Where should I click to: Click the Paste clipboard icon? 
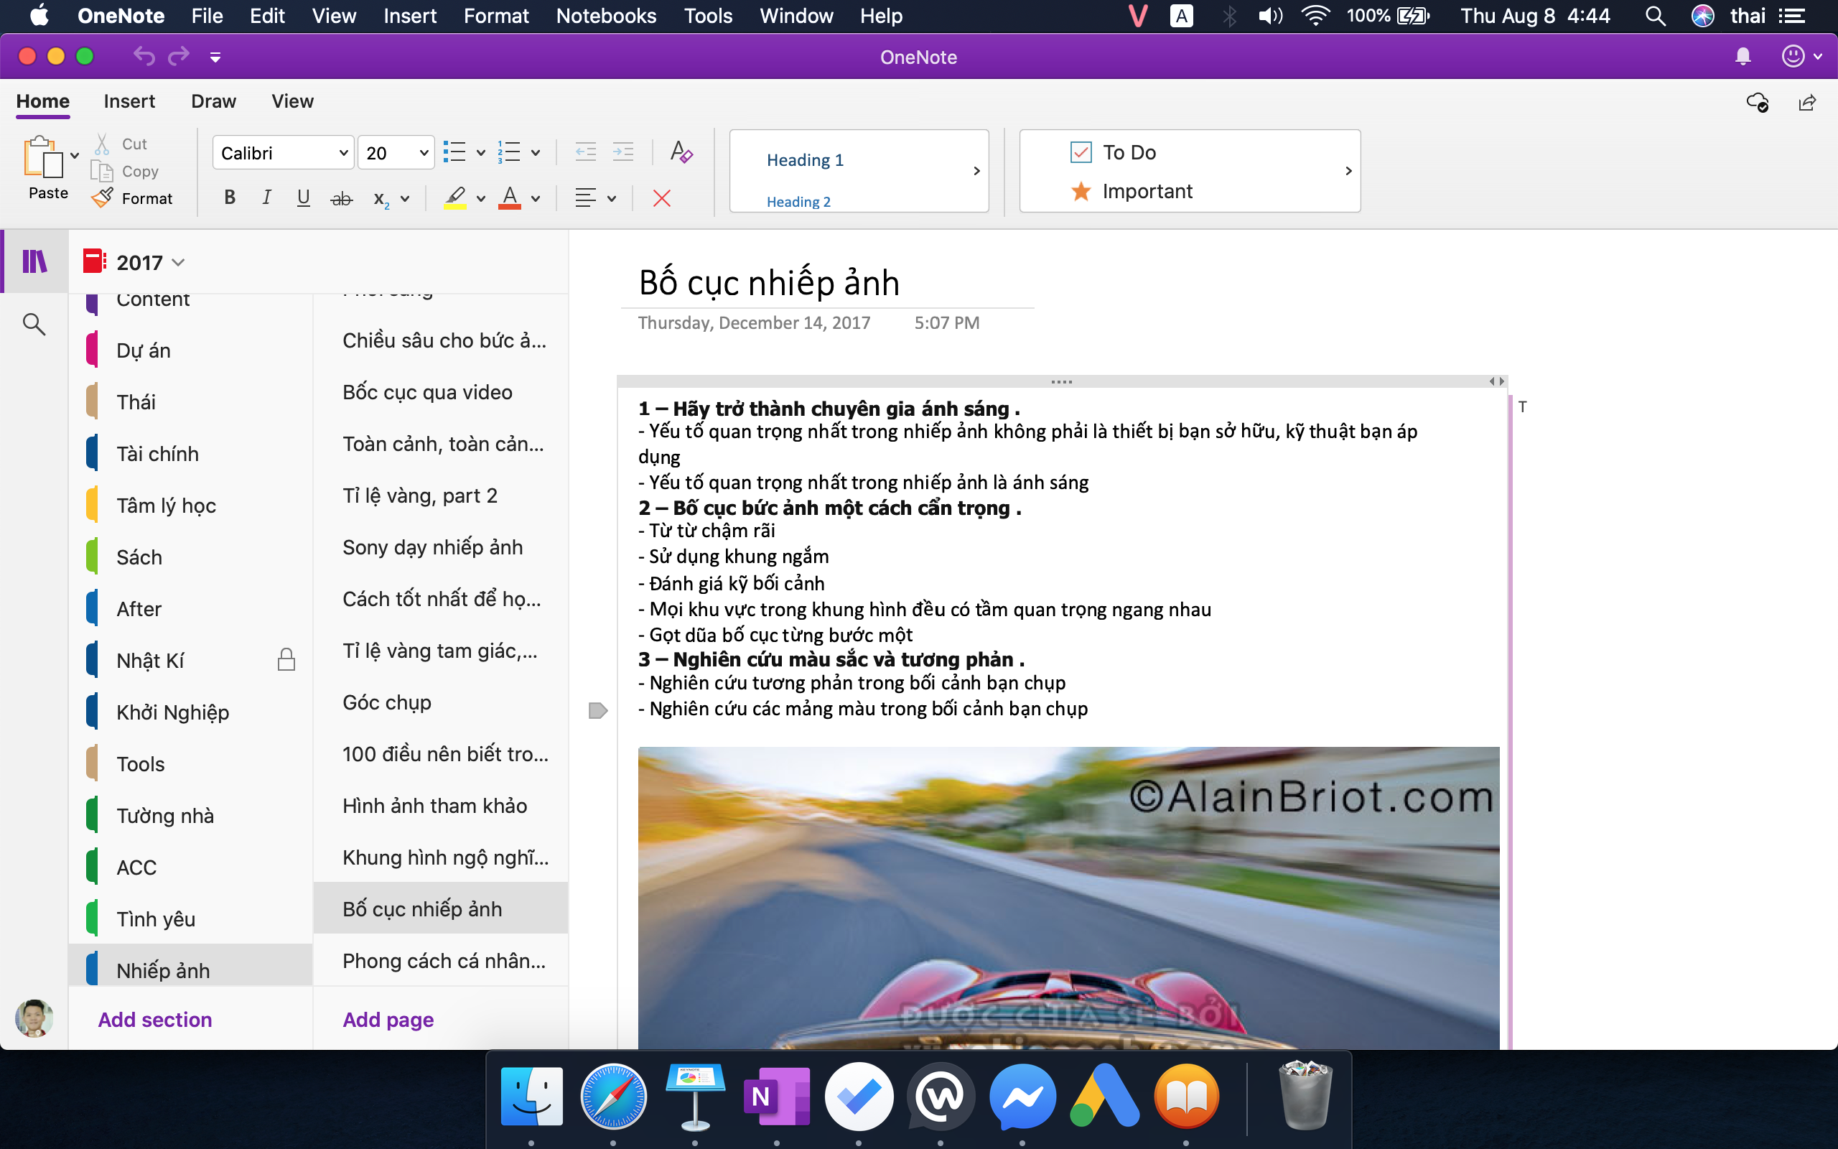[x=43, y=157]
